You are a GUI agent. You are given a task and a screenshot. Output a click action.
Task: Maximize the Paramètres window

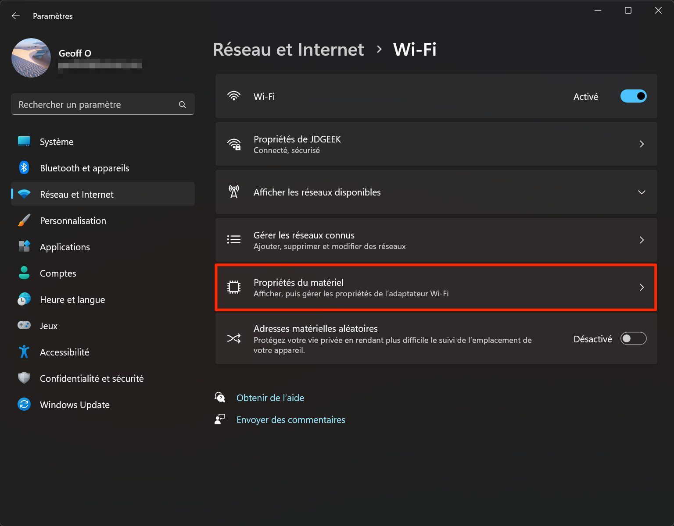point(628,10)
